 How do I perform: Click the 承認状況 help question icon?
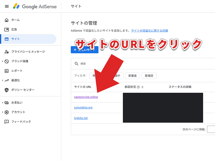[x=138, y=87]
